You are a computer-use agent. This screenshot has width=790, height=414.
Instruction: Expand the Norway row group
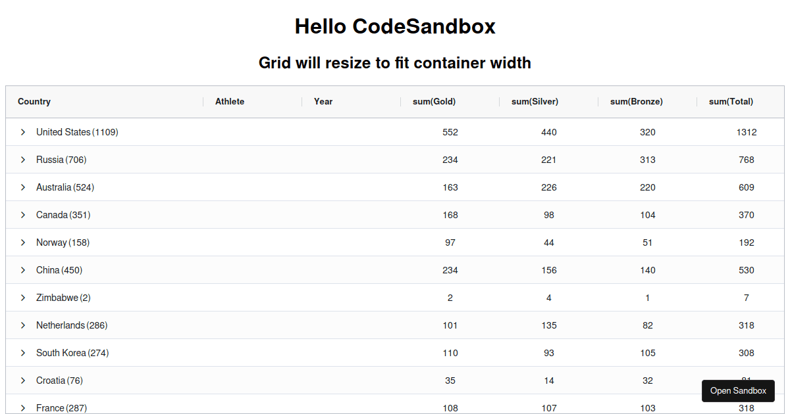(23, 242)
